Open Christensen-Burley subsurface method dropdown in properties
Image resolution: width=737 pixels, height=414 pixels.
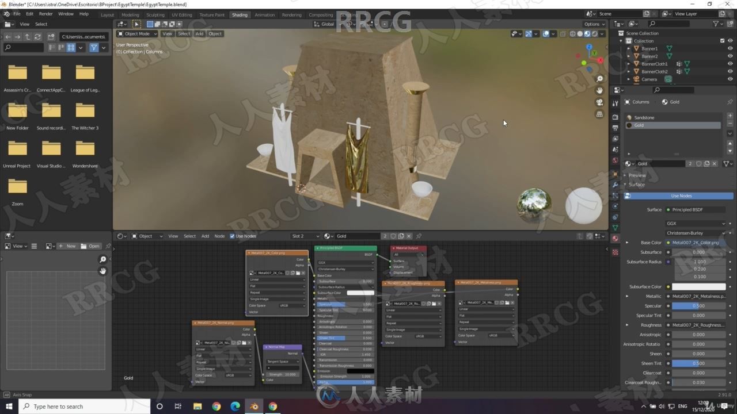(696, 233)
